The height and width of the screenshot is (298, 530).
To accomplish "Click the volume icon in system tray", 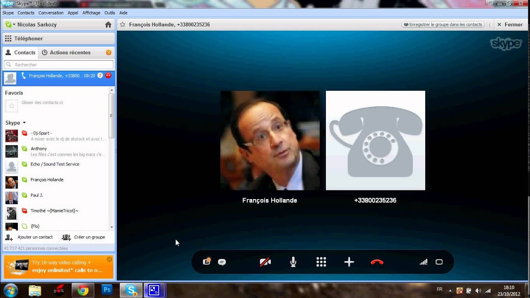I will (478, 291).
